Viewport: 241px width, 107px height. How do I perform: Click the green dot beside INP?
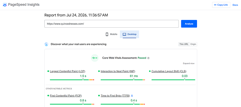tap(99, 71)
